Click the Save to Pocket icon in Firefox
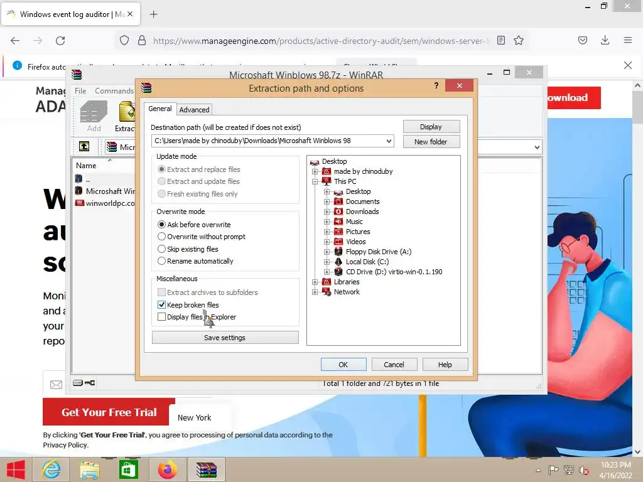Image resolution: width=643 pixels, height=482 pixels. click(582, 40)
